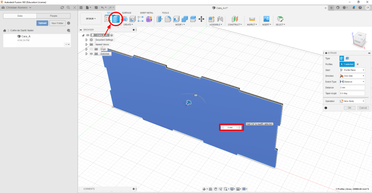Open the Create Form tool

149,19
